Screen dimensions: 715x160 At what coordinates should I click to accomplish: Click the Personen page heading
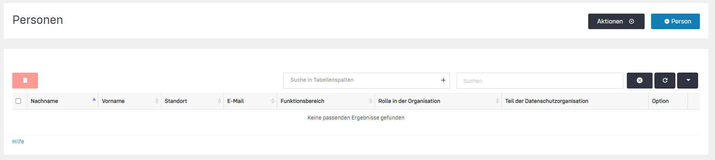[x=38, y=20]
